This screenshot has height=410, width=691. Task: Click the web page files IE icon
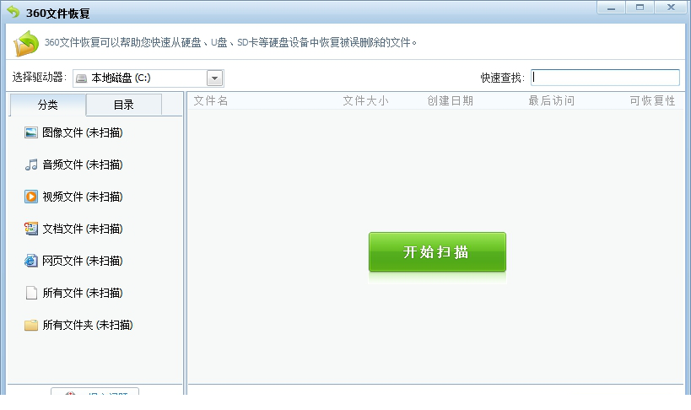[31, 261]
